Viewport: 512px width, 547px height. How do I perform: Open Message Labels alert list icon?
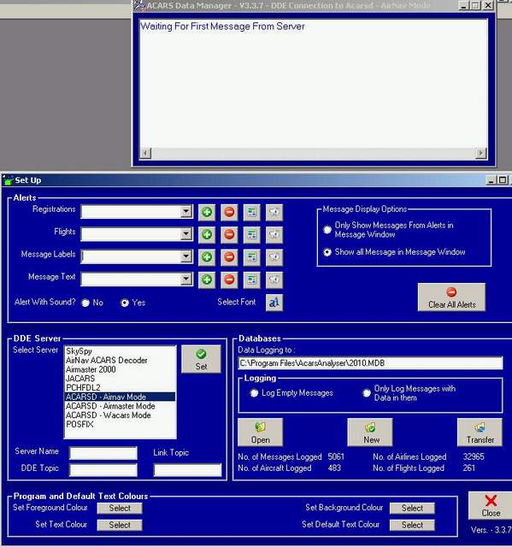[x=251, y=257]
